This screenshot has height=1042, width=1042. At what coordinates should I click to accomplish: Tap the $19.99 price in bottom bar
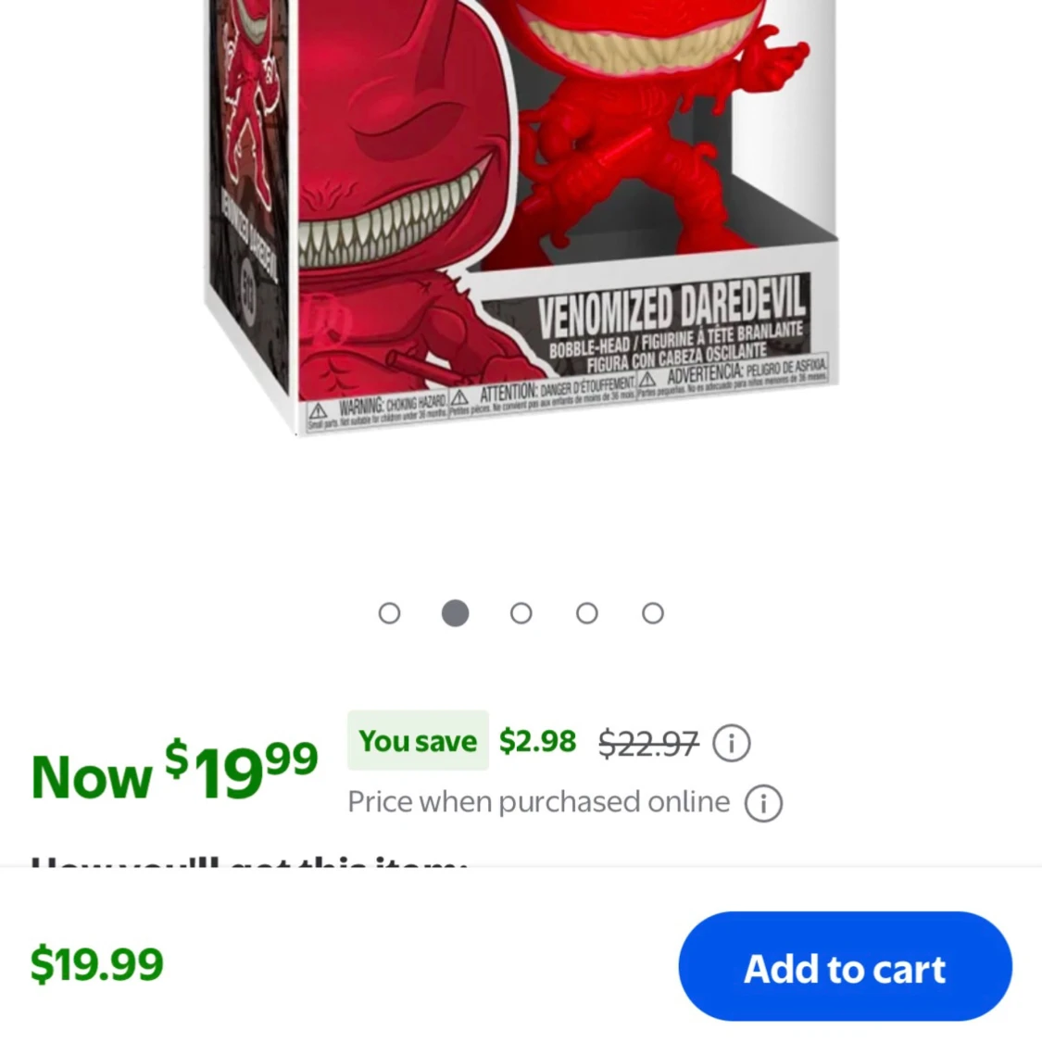click(x=97, y=964)
